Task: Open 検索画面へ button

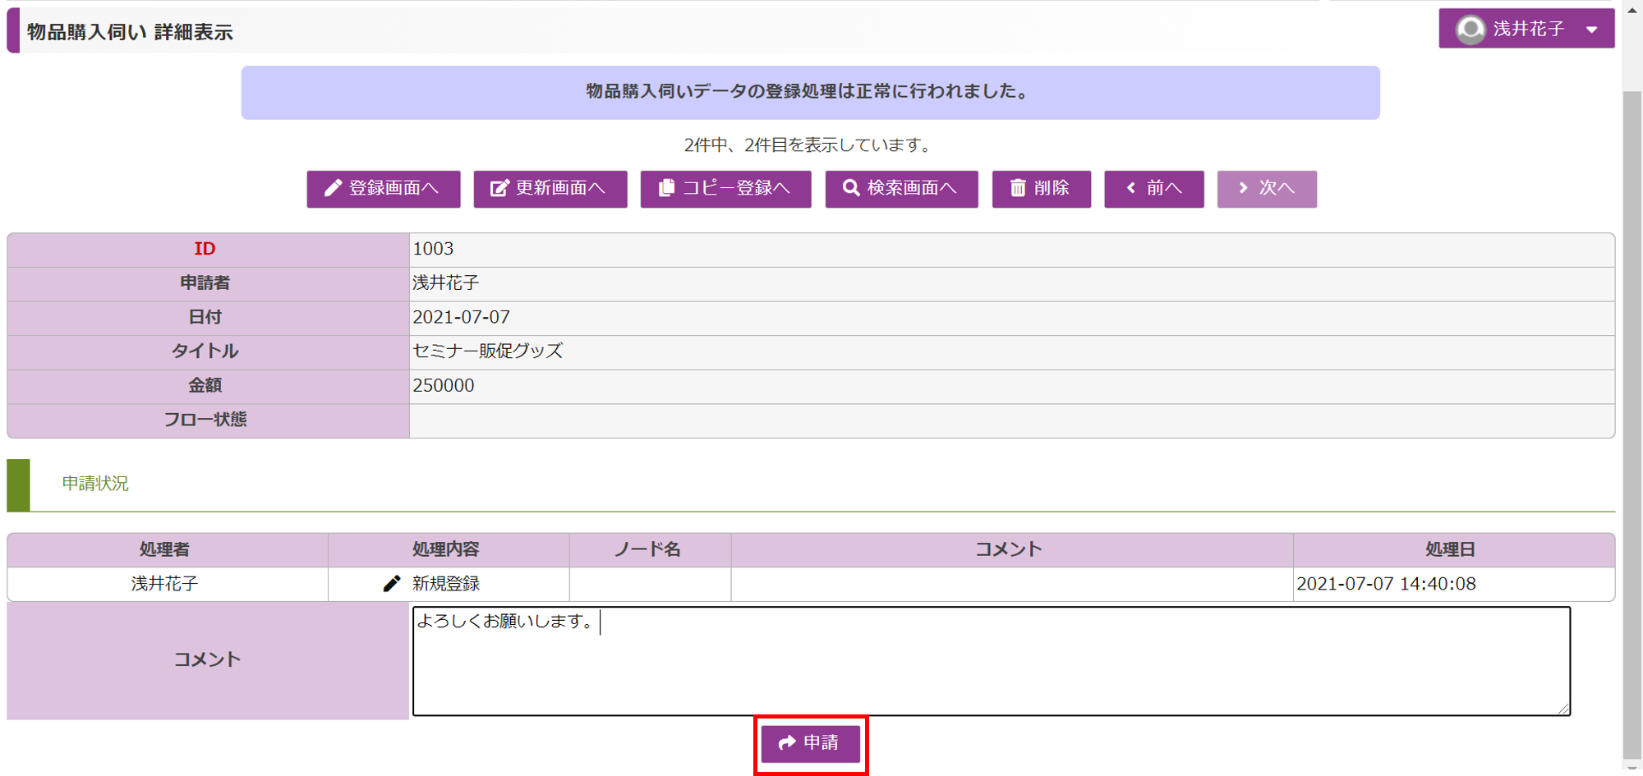Action: coord(902,189)
